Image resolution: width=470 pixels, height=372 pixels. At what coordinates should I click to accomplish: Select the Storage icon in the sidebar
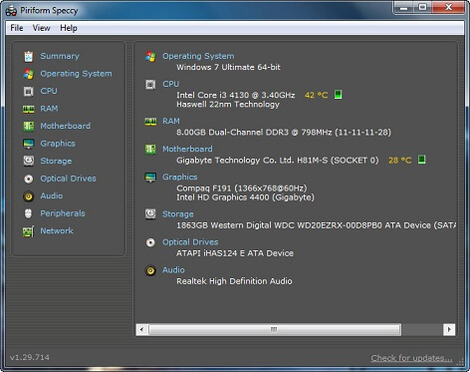pos(29,161)
